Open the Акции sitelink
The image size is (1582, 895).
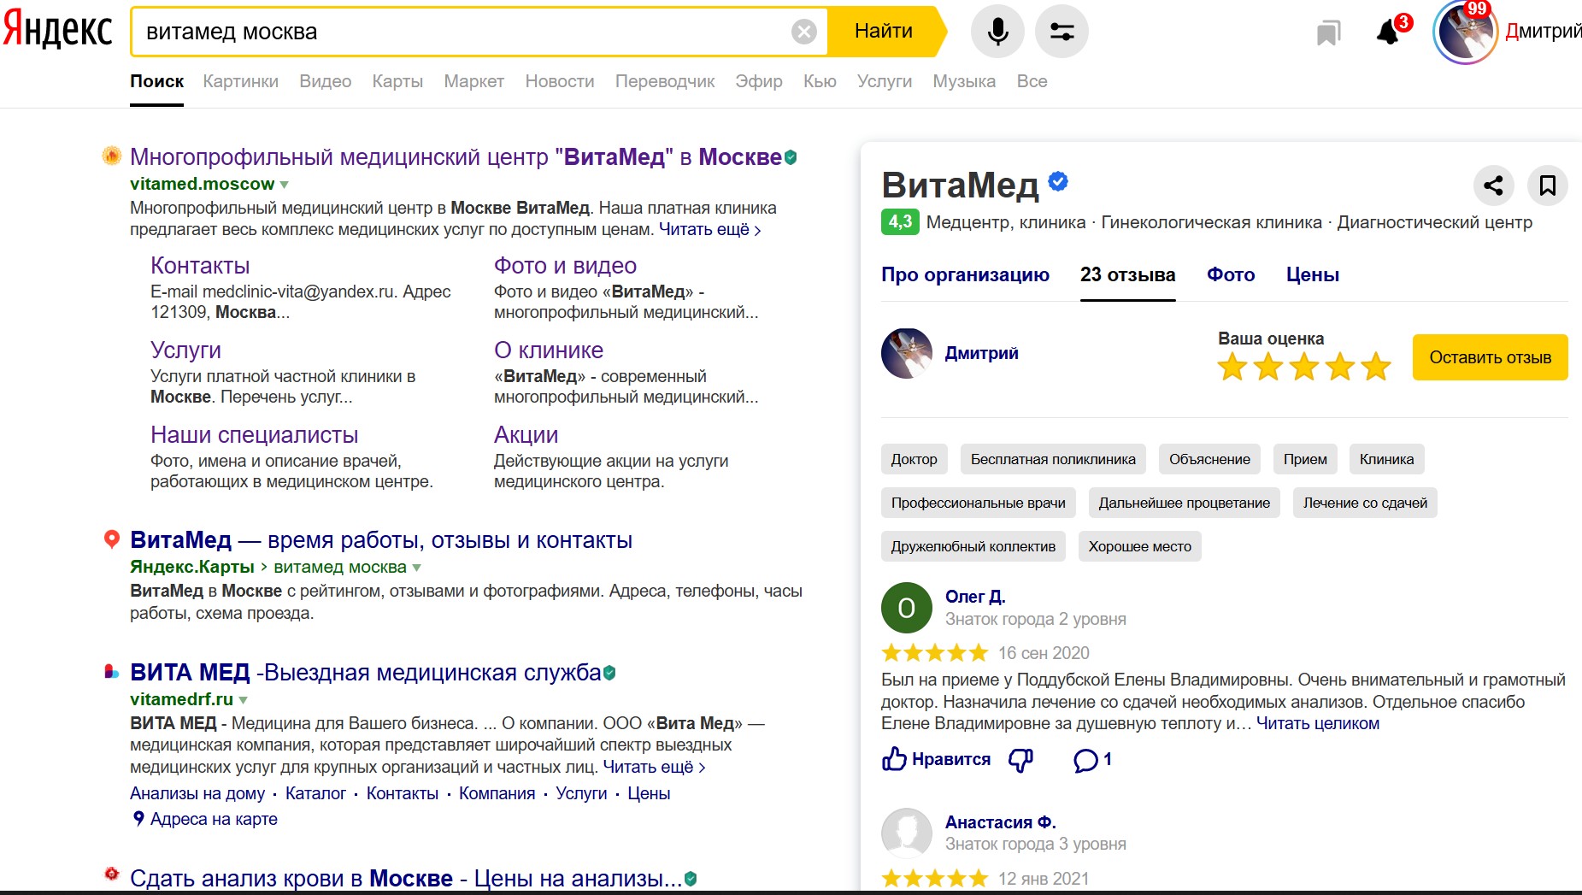tap(526, 434)
